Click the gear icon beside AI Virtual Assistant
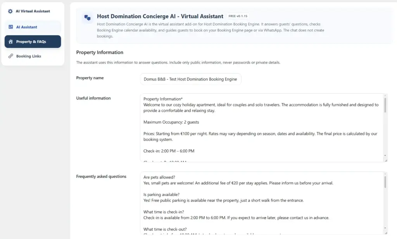 10,11
